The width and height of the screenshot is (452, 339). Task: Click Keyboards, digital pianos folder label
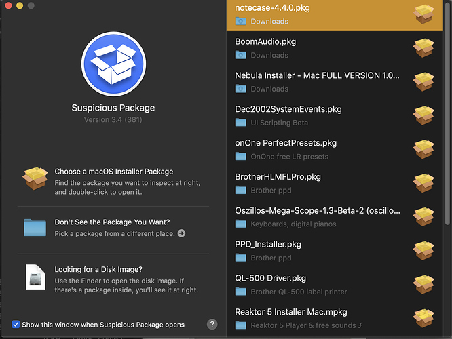(x=293, y=224)
